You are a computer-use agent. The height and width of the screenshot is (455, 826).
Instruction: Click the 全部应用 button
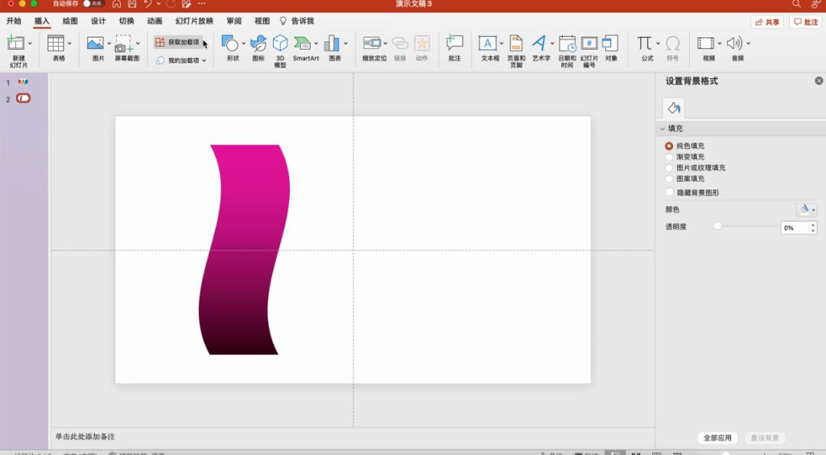[x=718, y=438]
